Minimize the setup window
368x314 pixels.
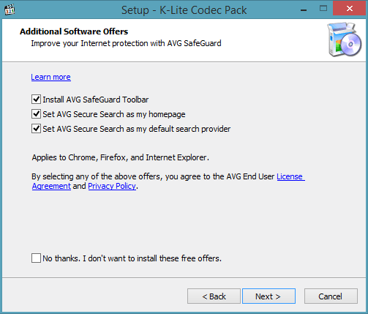click(x=304, y=10)
